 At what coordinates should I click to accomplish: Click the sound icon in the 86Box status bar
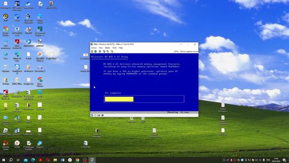103,115
